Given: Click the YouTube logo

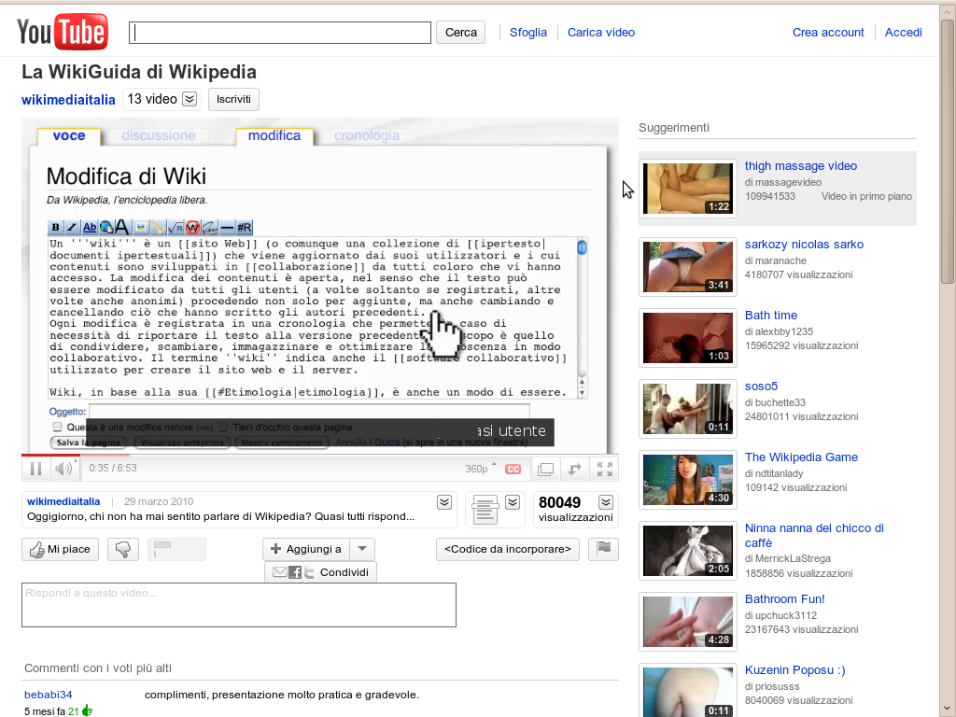Looking at the screenshot, I should coord(62,33).
